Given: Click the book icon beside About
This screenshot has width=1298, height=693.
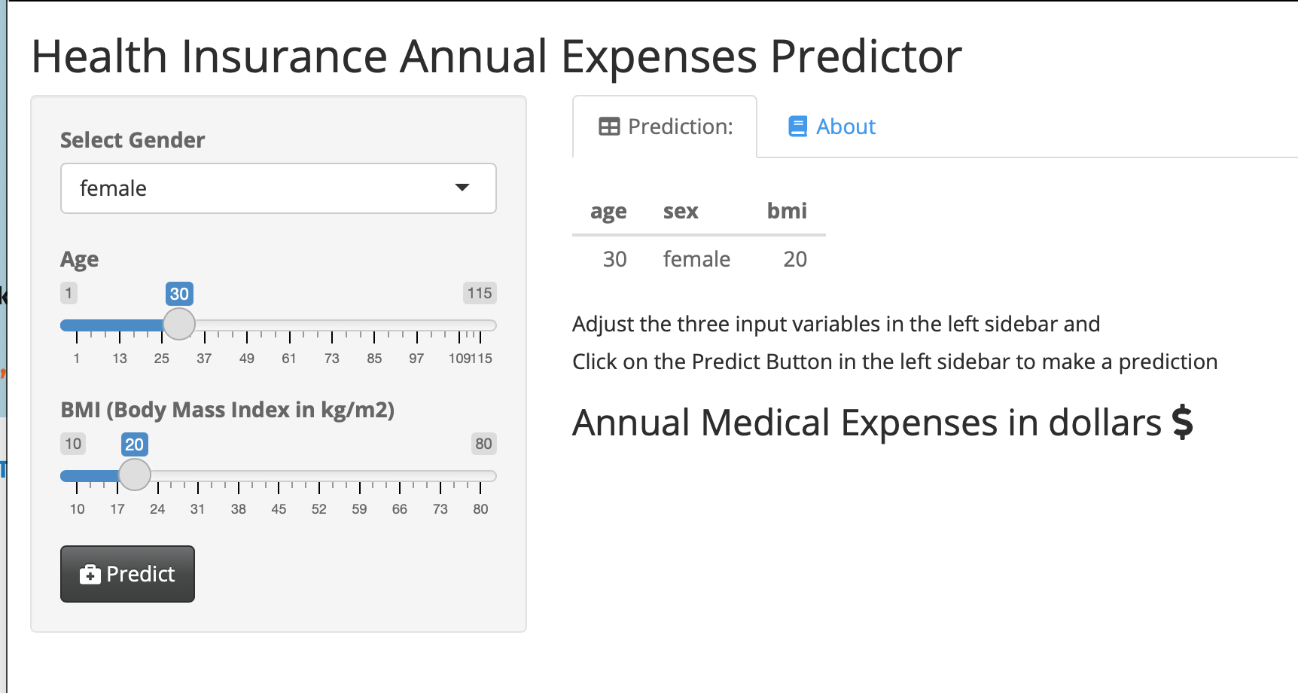Looking at the screenshot, I should (x=797, y=126).
